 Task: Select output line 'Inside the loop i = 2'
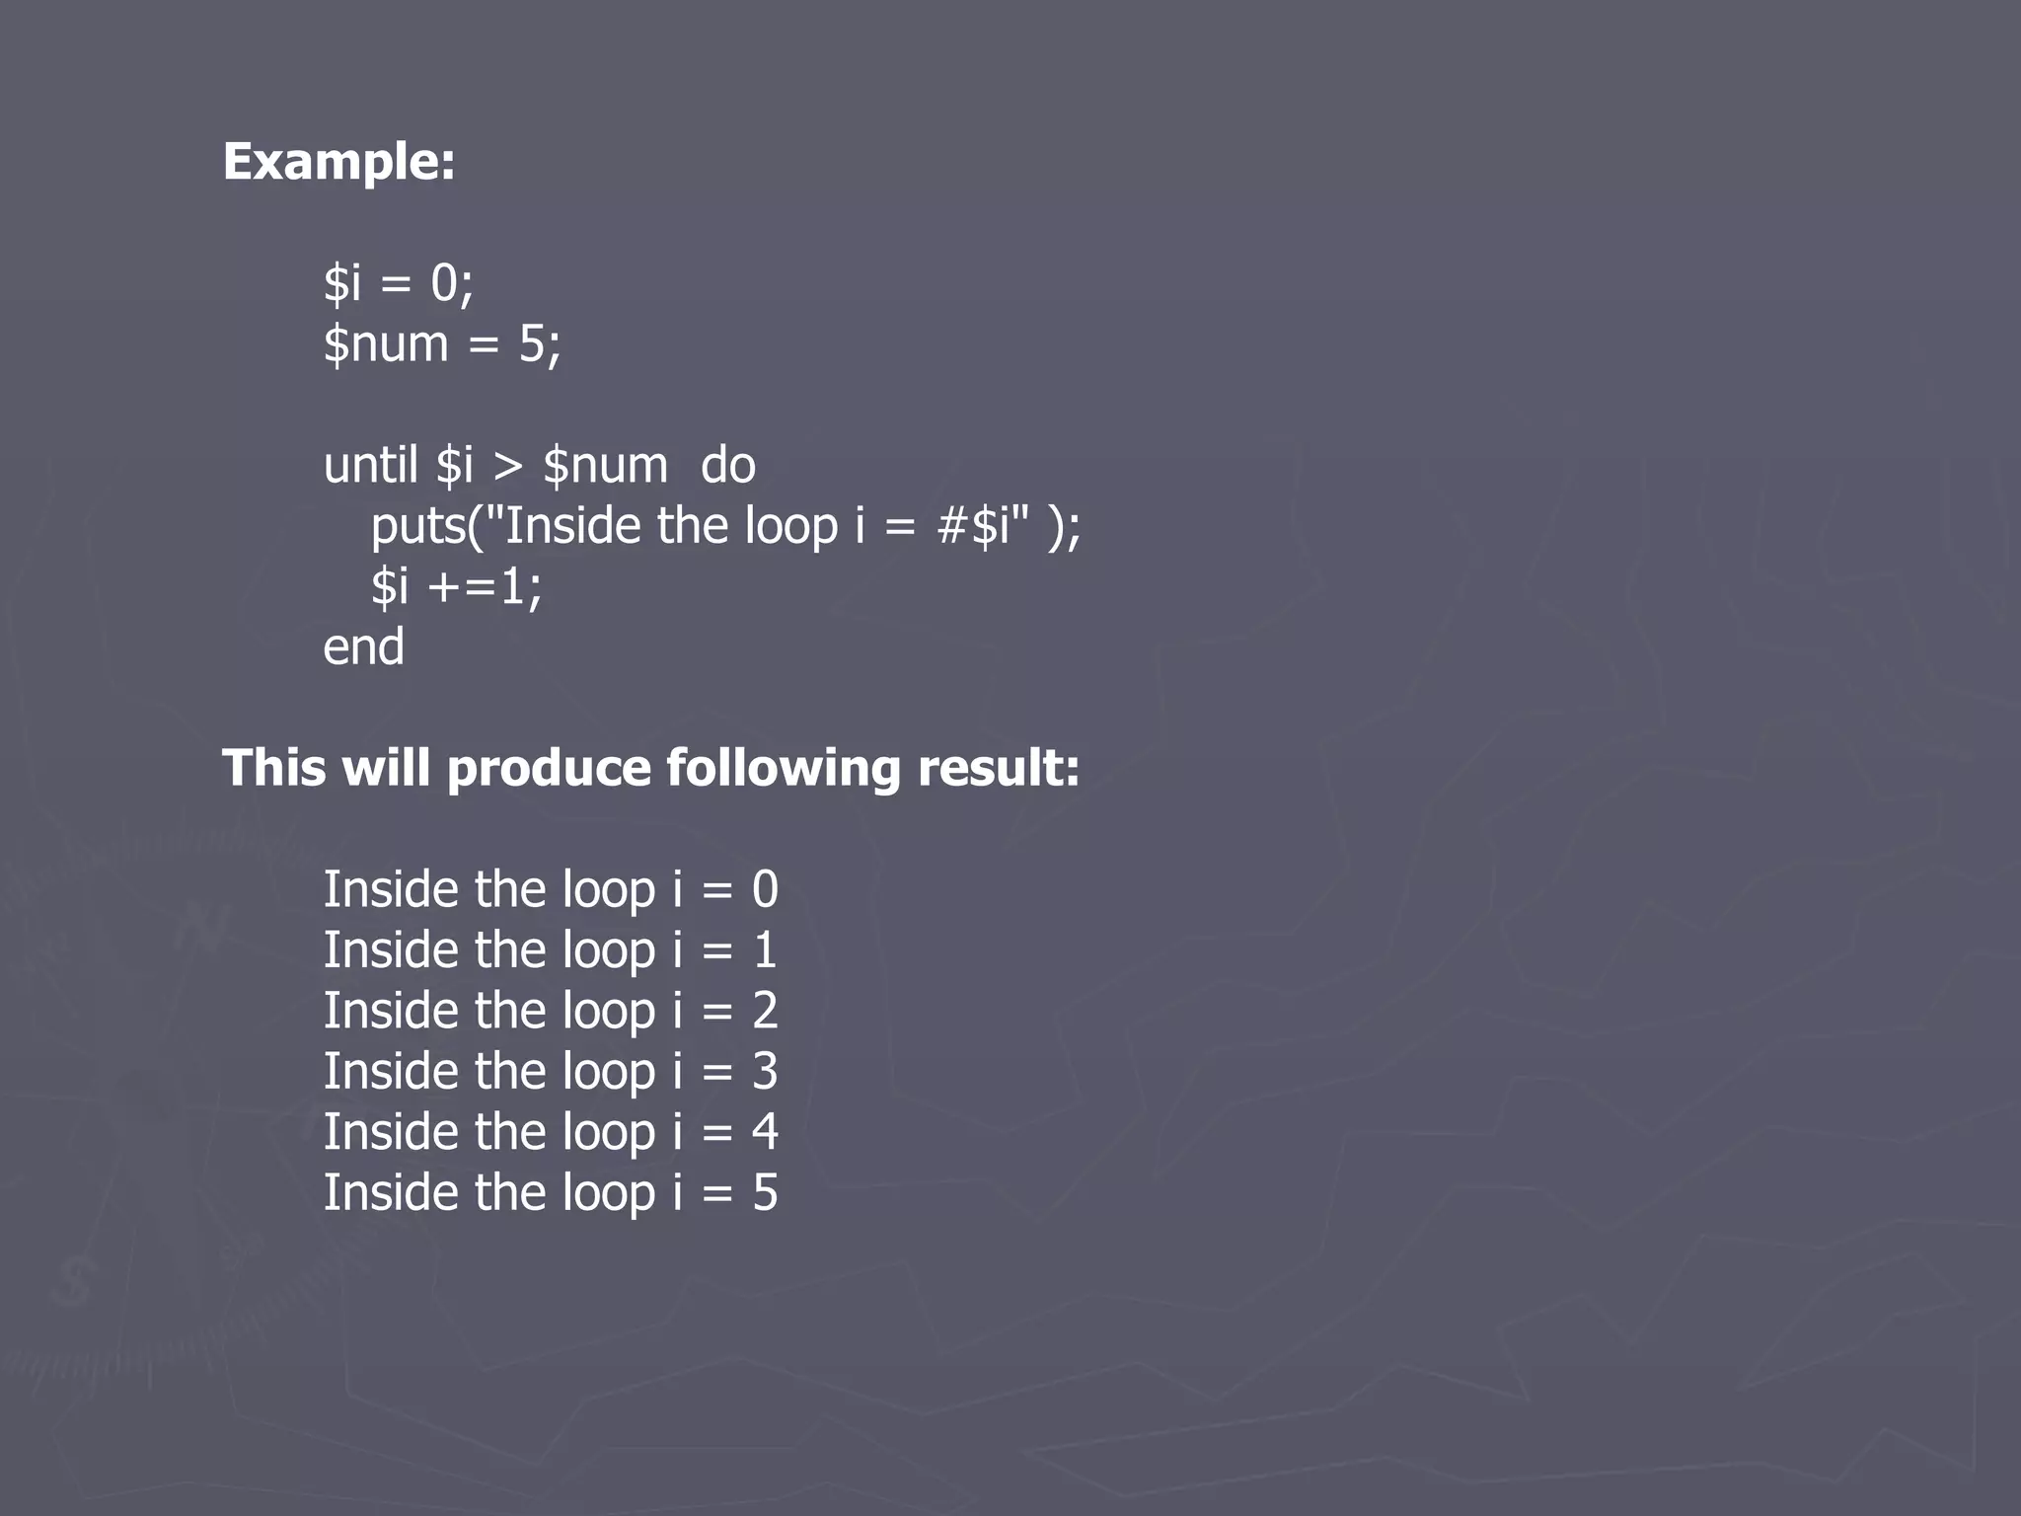(x=551, y=1011)
